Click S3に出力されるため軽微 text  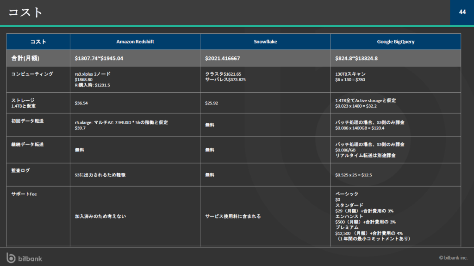[x=100, y=175]
